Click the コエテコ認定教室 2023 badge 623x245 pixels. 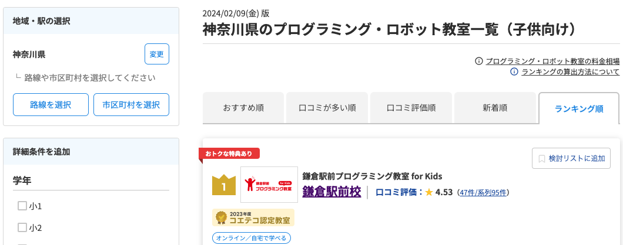(x=253, y=218)
